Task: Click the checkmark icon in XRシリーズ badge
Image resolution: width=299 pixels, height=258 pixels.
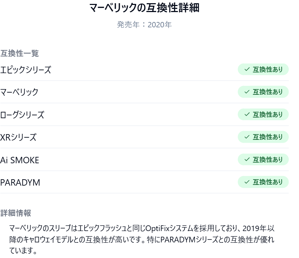Action: pyautogui.click(x=247, y=137)
